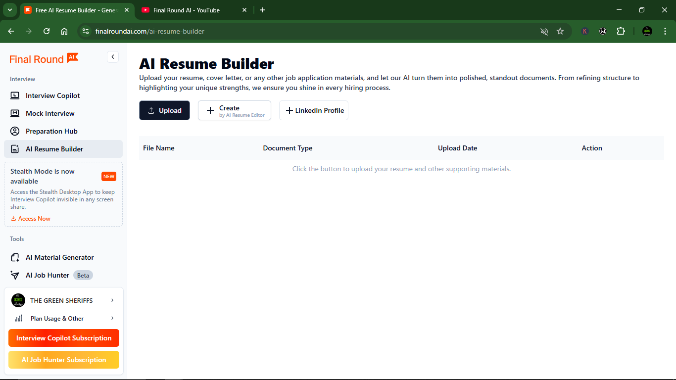676x380 pixels.
Task: Click the Upload button
Action: [x=164, y=110]
